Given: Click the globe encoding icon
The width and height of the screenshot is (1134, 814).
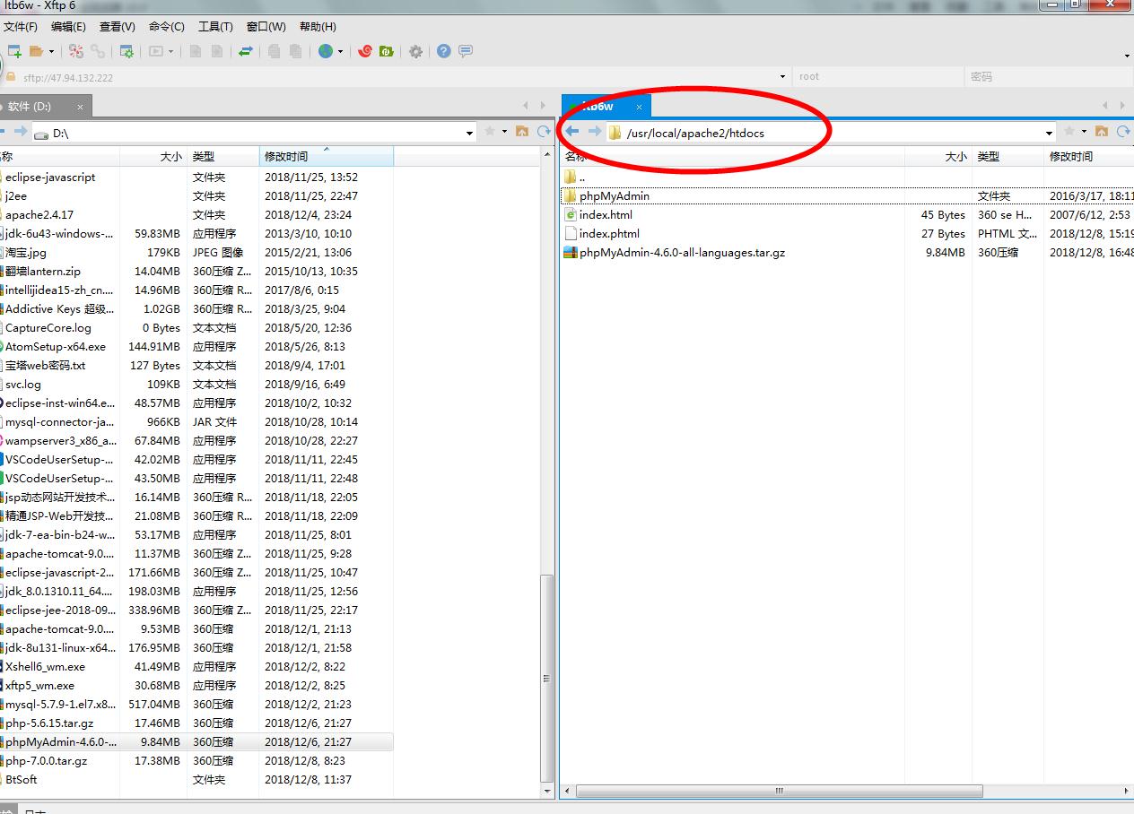Looking at the screenshot, I should 326,52.
